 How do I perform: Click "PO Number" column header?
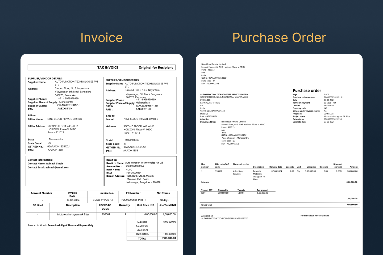[133, 193]
